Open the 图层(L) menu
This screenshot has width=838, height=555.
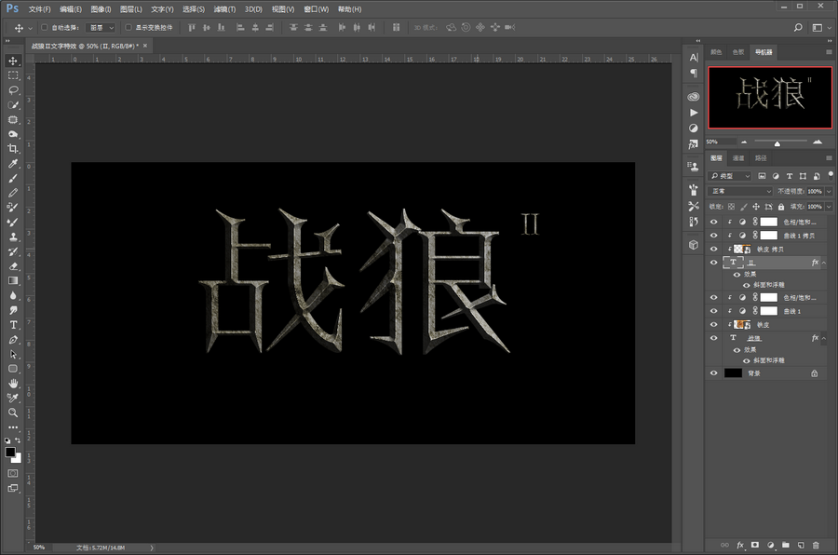130,8
